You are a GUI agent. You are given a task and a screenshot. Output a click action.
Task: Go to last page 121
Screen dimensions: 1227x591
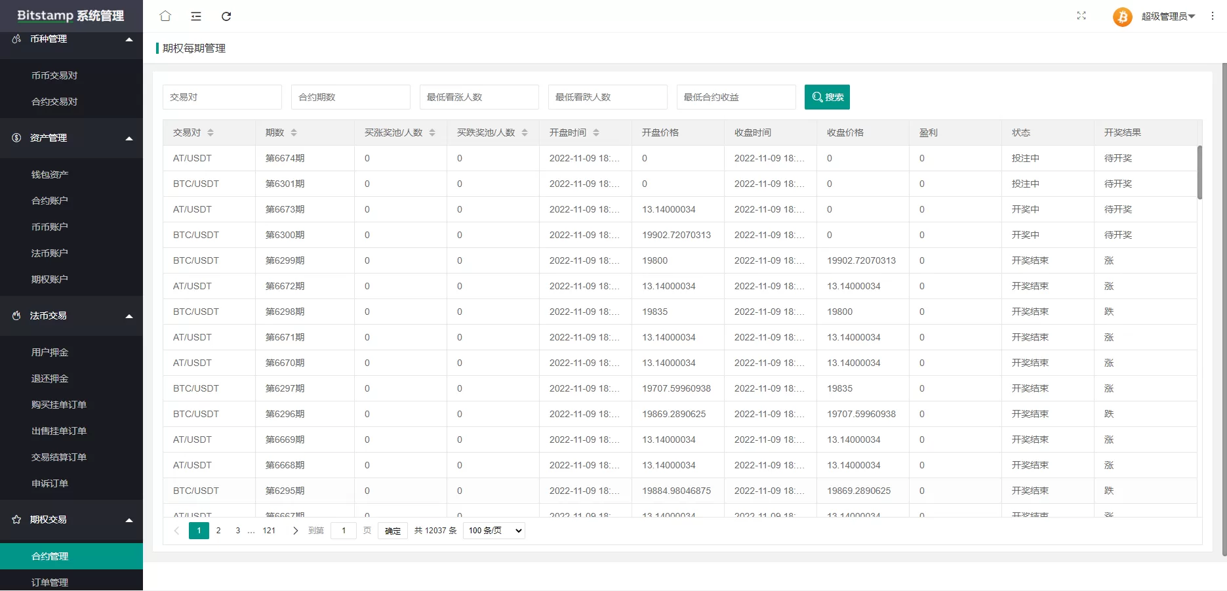click(269, 531)
